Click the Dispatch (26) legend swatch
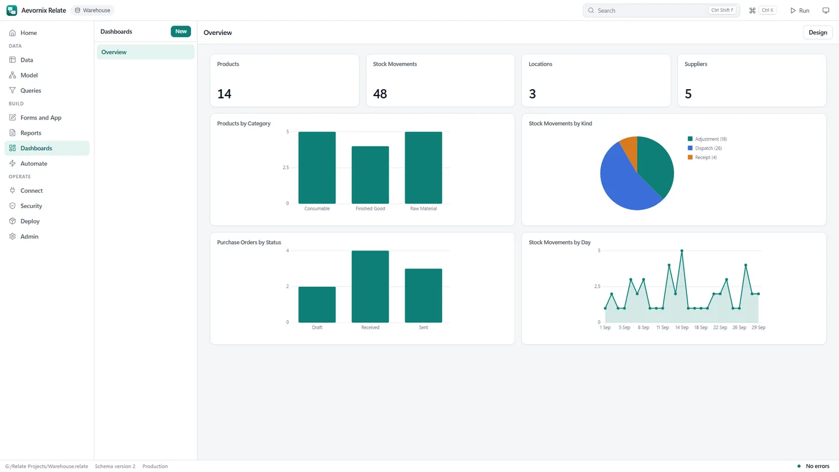Image resolution: width=839 pixels, height=472 pixels. 690,149
